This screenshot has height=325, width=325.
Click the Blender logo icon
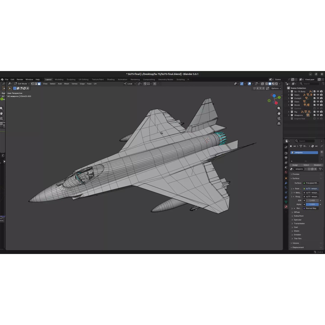coord(2,79)
